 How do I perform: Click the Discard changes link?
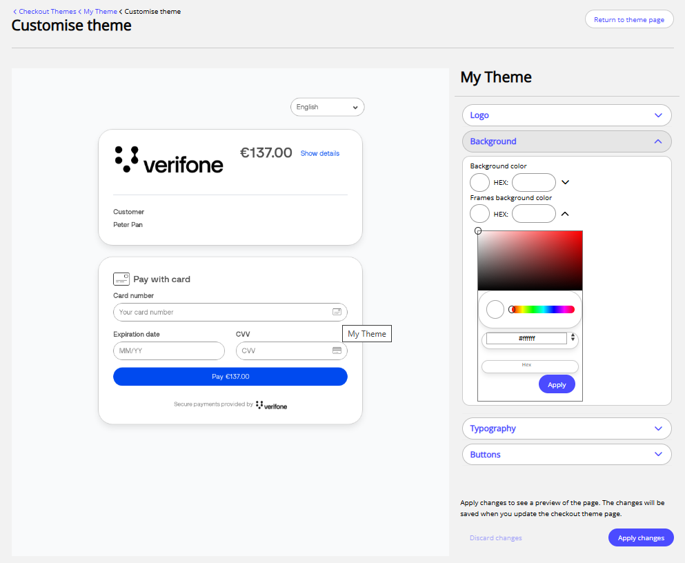click(495, 538)
